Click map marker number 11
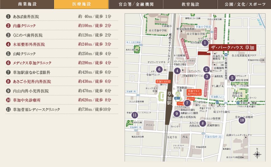 point(134,115)
